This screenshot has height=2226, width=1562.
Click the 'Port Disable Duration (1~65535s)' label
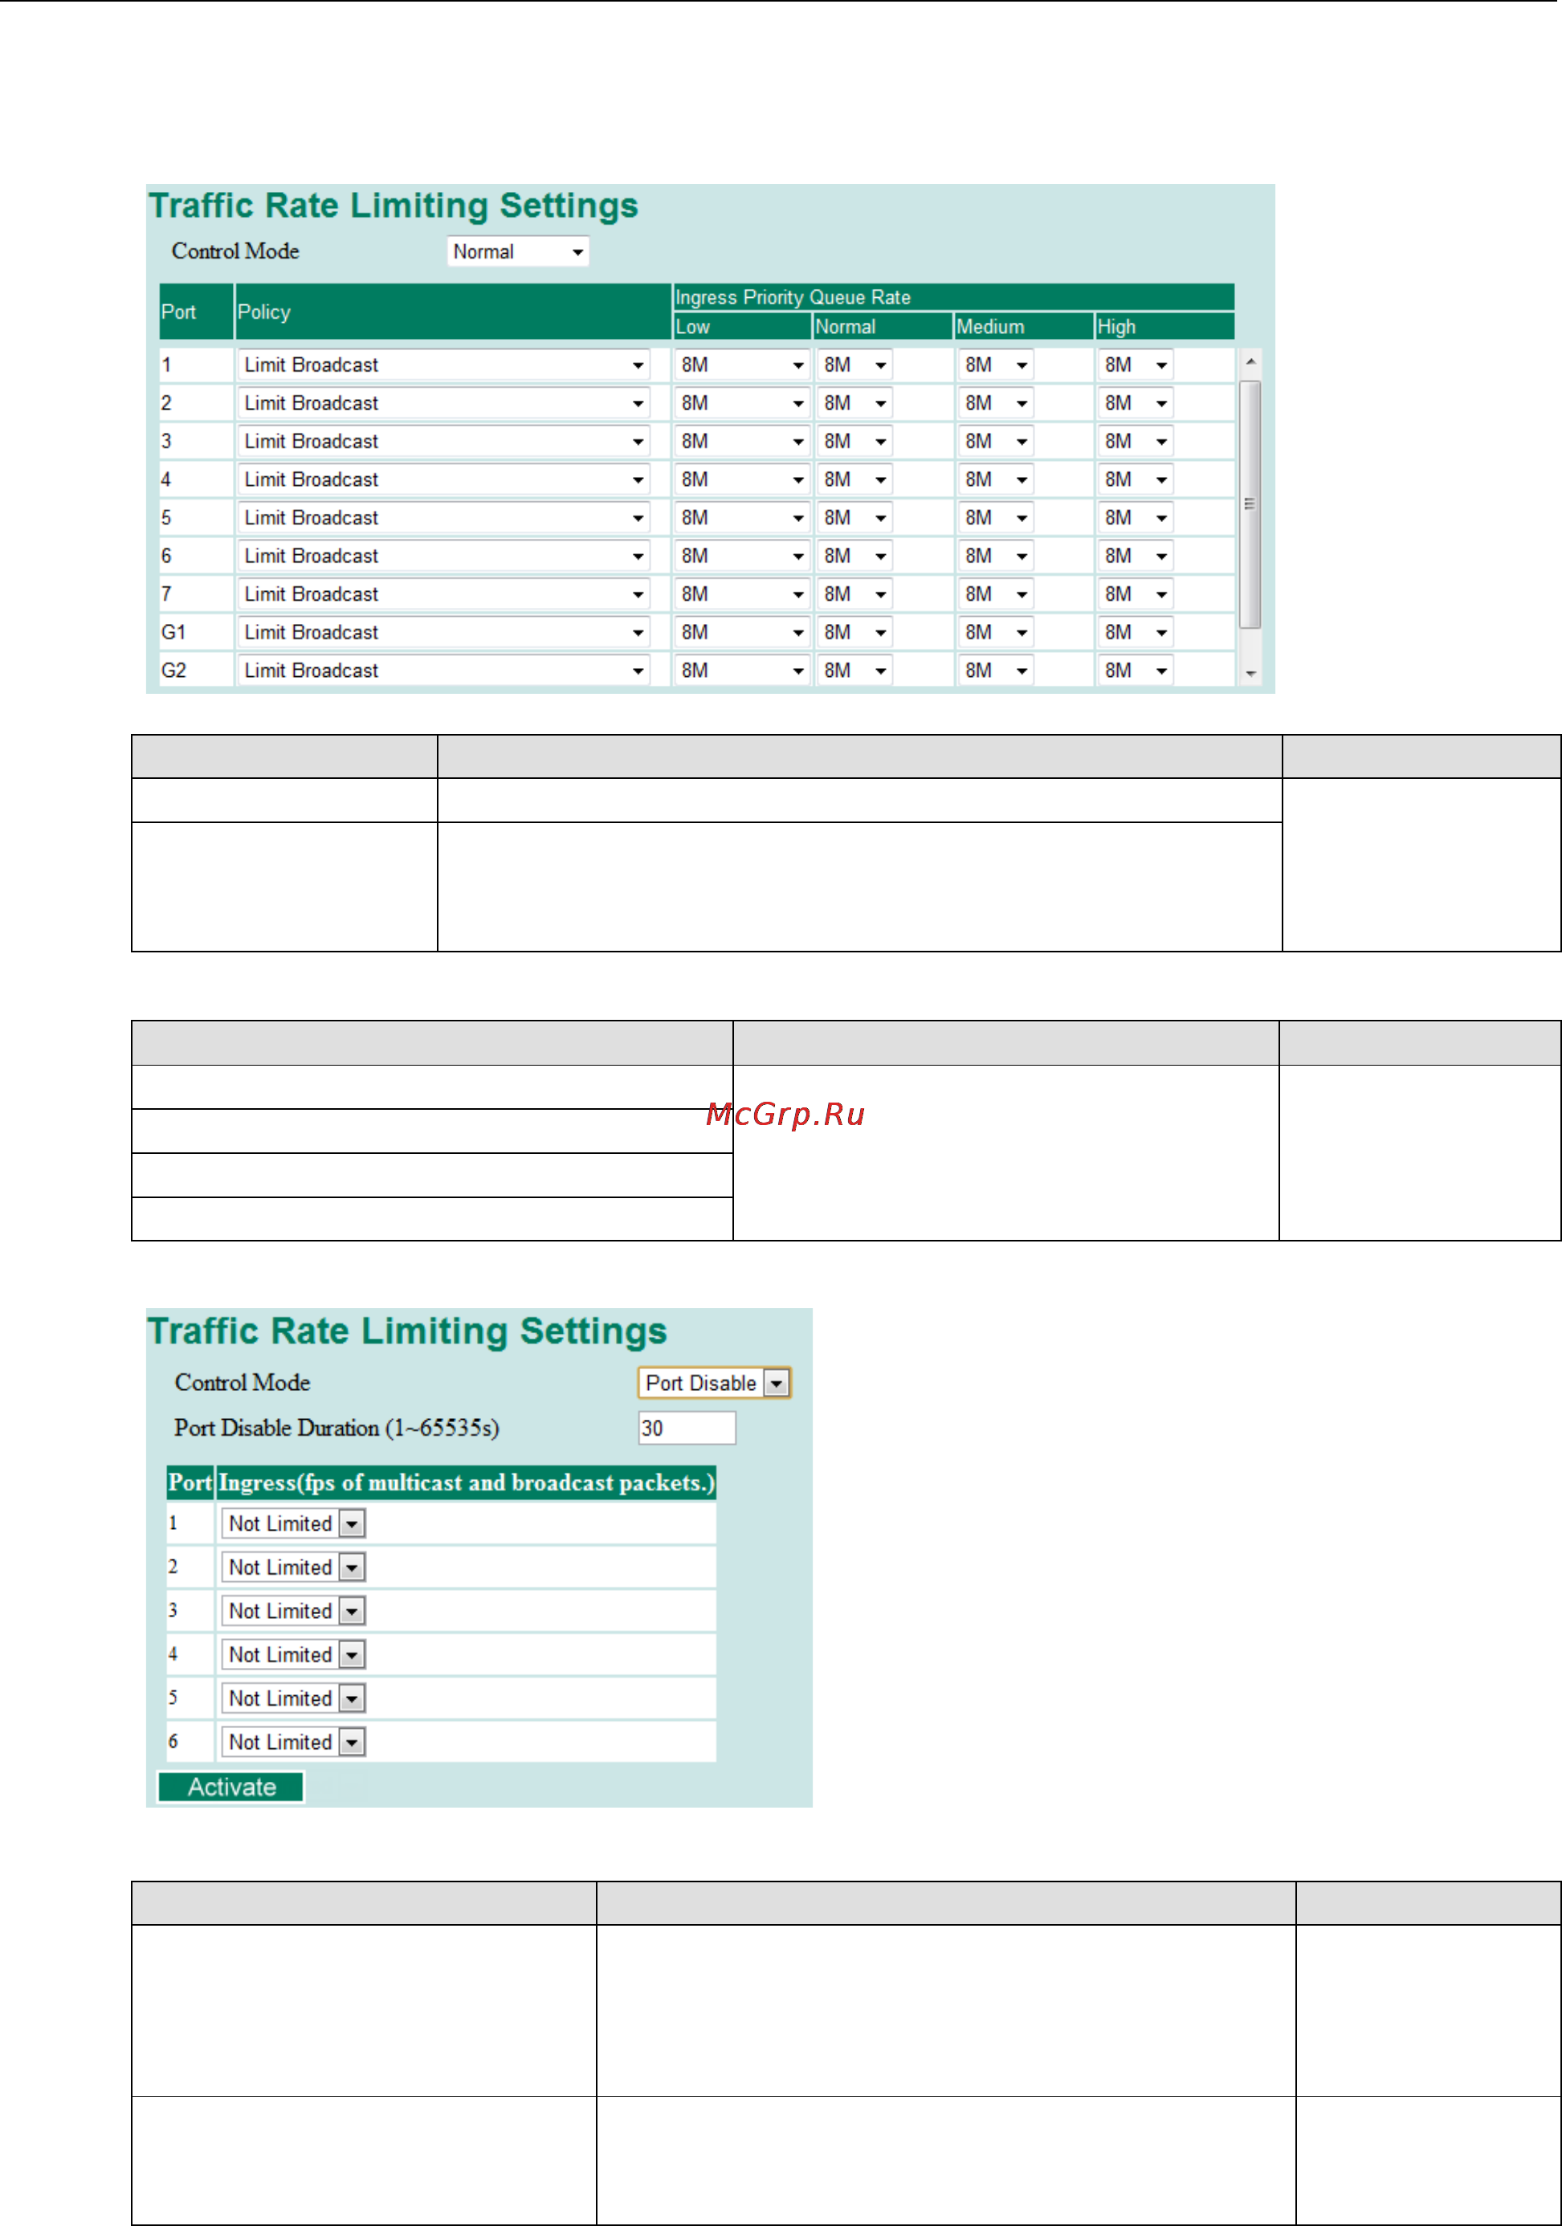tap(336, 1429)
